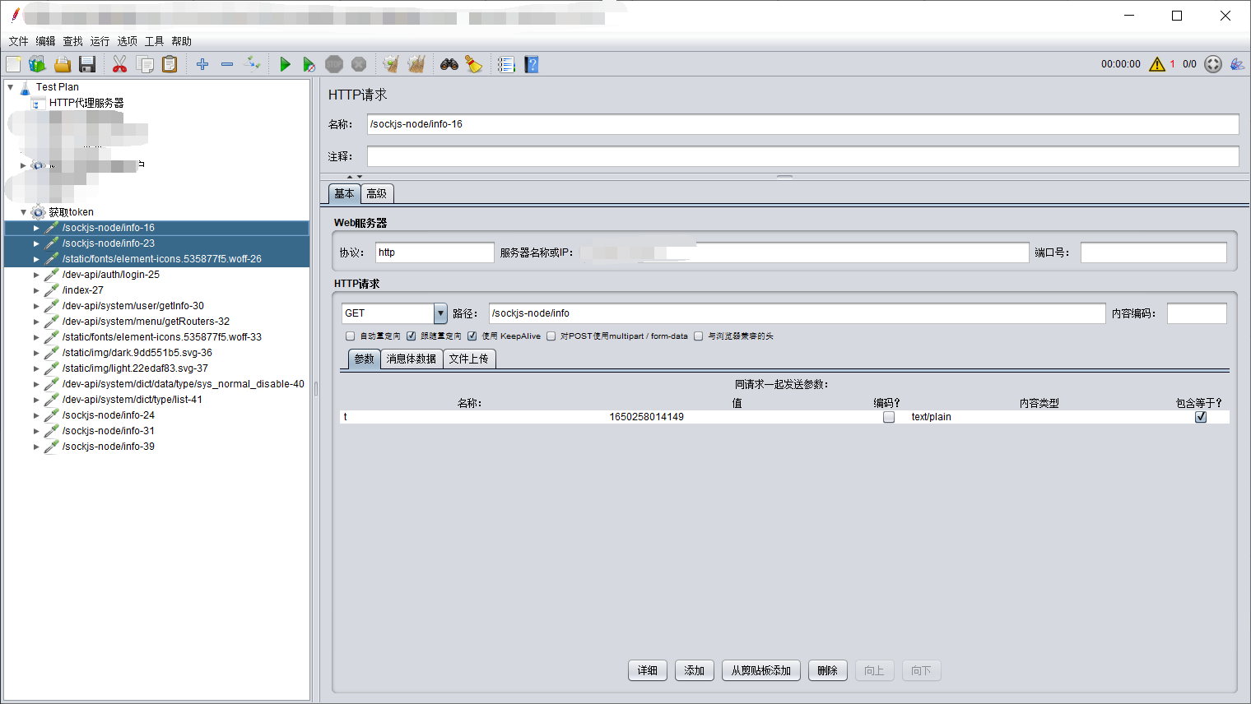Open the GET method dropdown
This screenshot has height=704, width=1251.
tap(440, 313)
